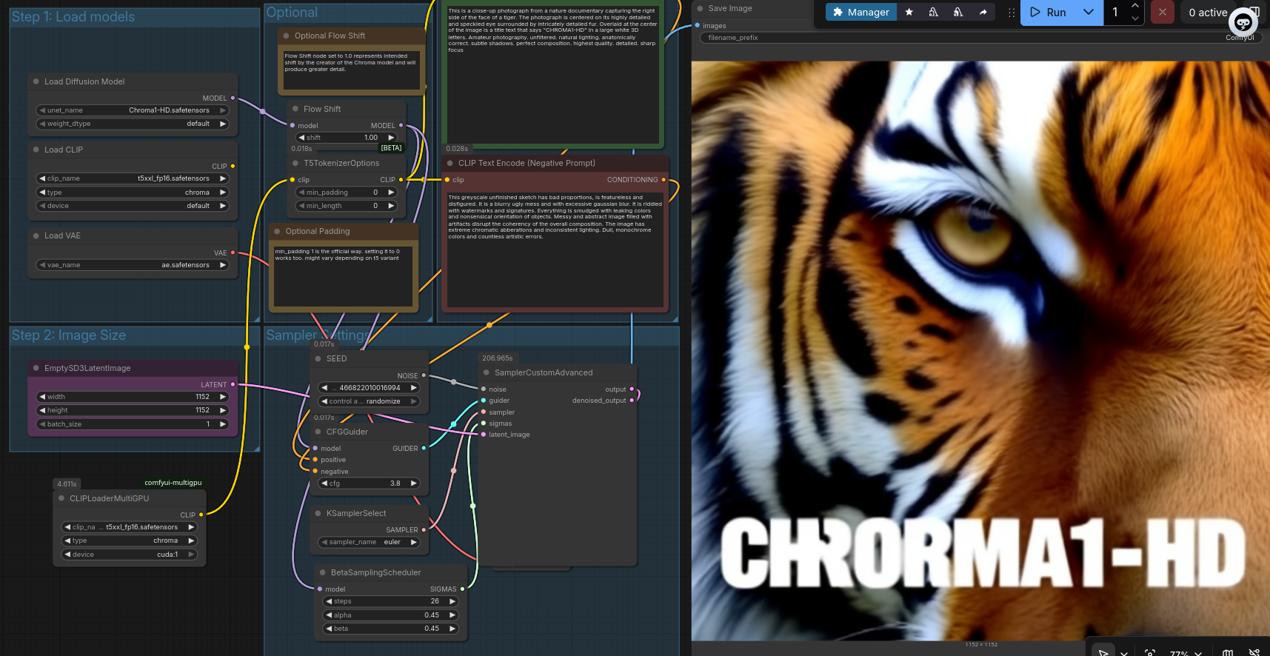Click the star favorites icon in toolbar
The image size is (1270, 656).
coord(909,12)
